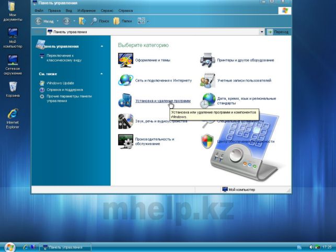Collapse the См. также sidebar section
This screenshot has width=336, height=252.
(x=102, y=74)
